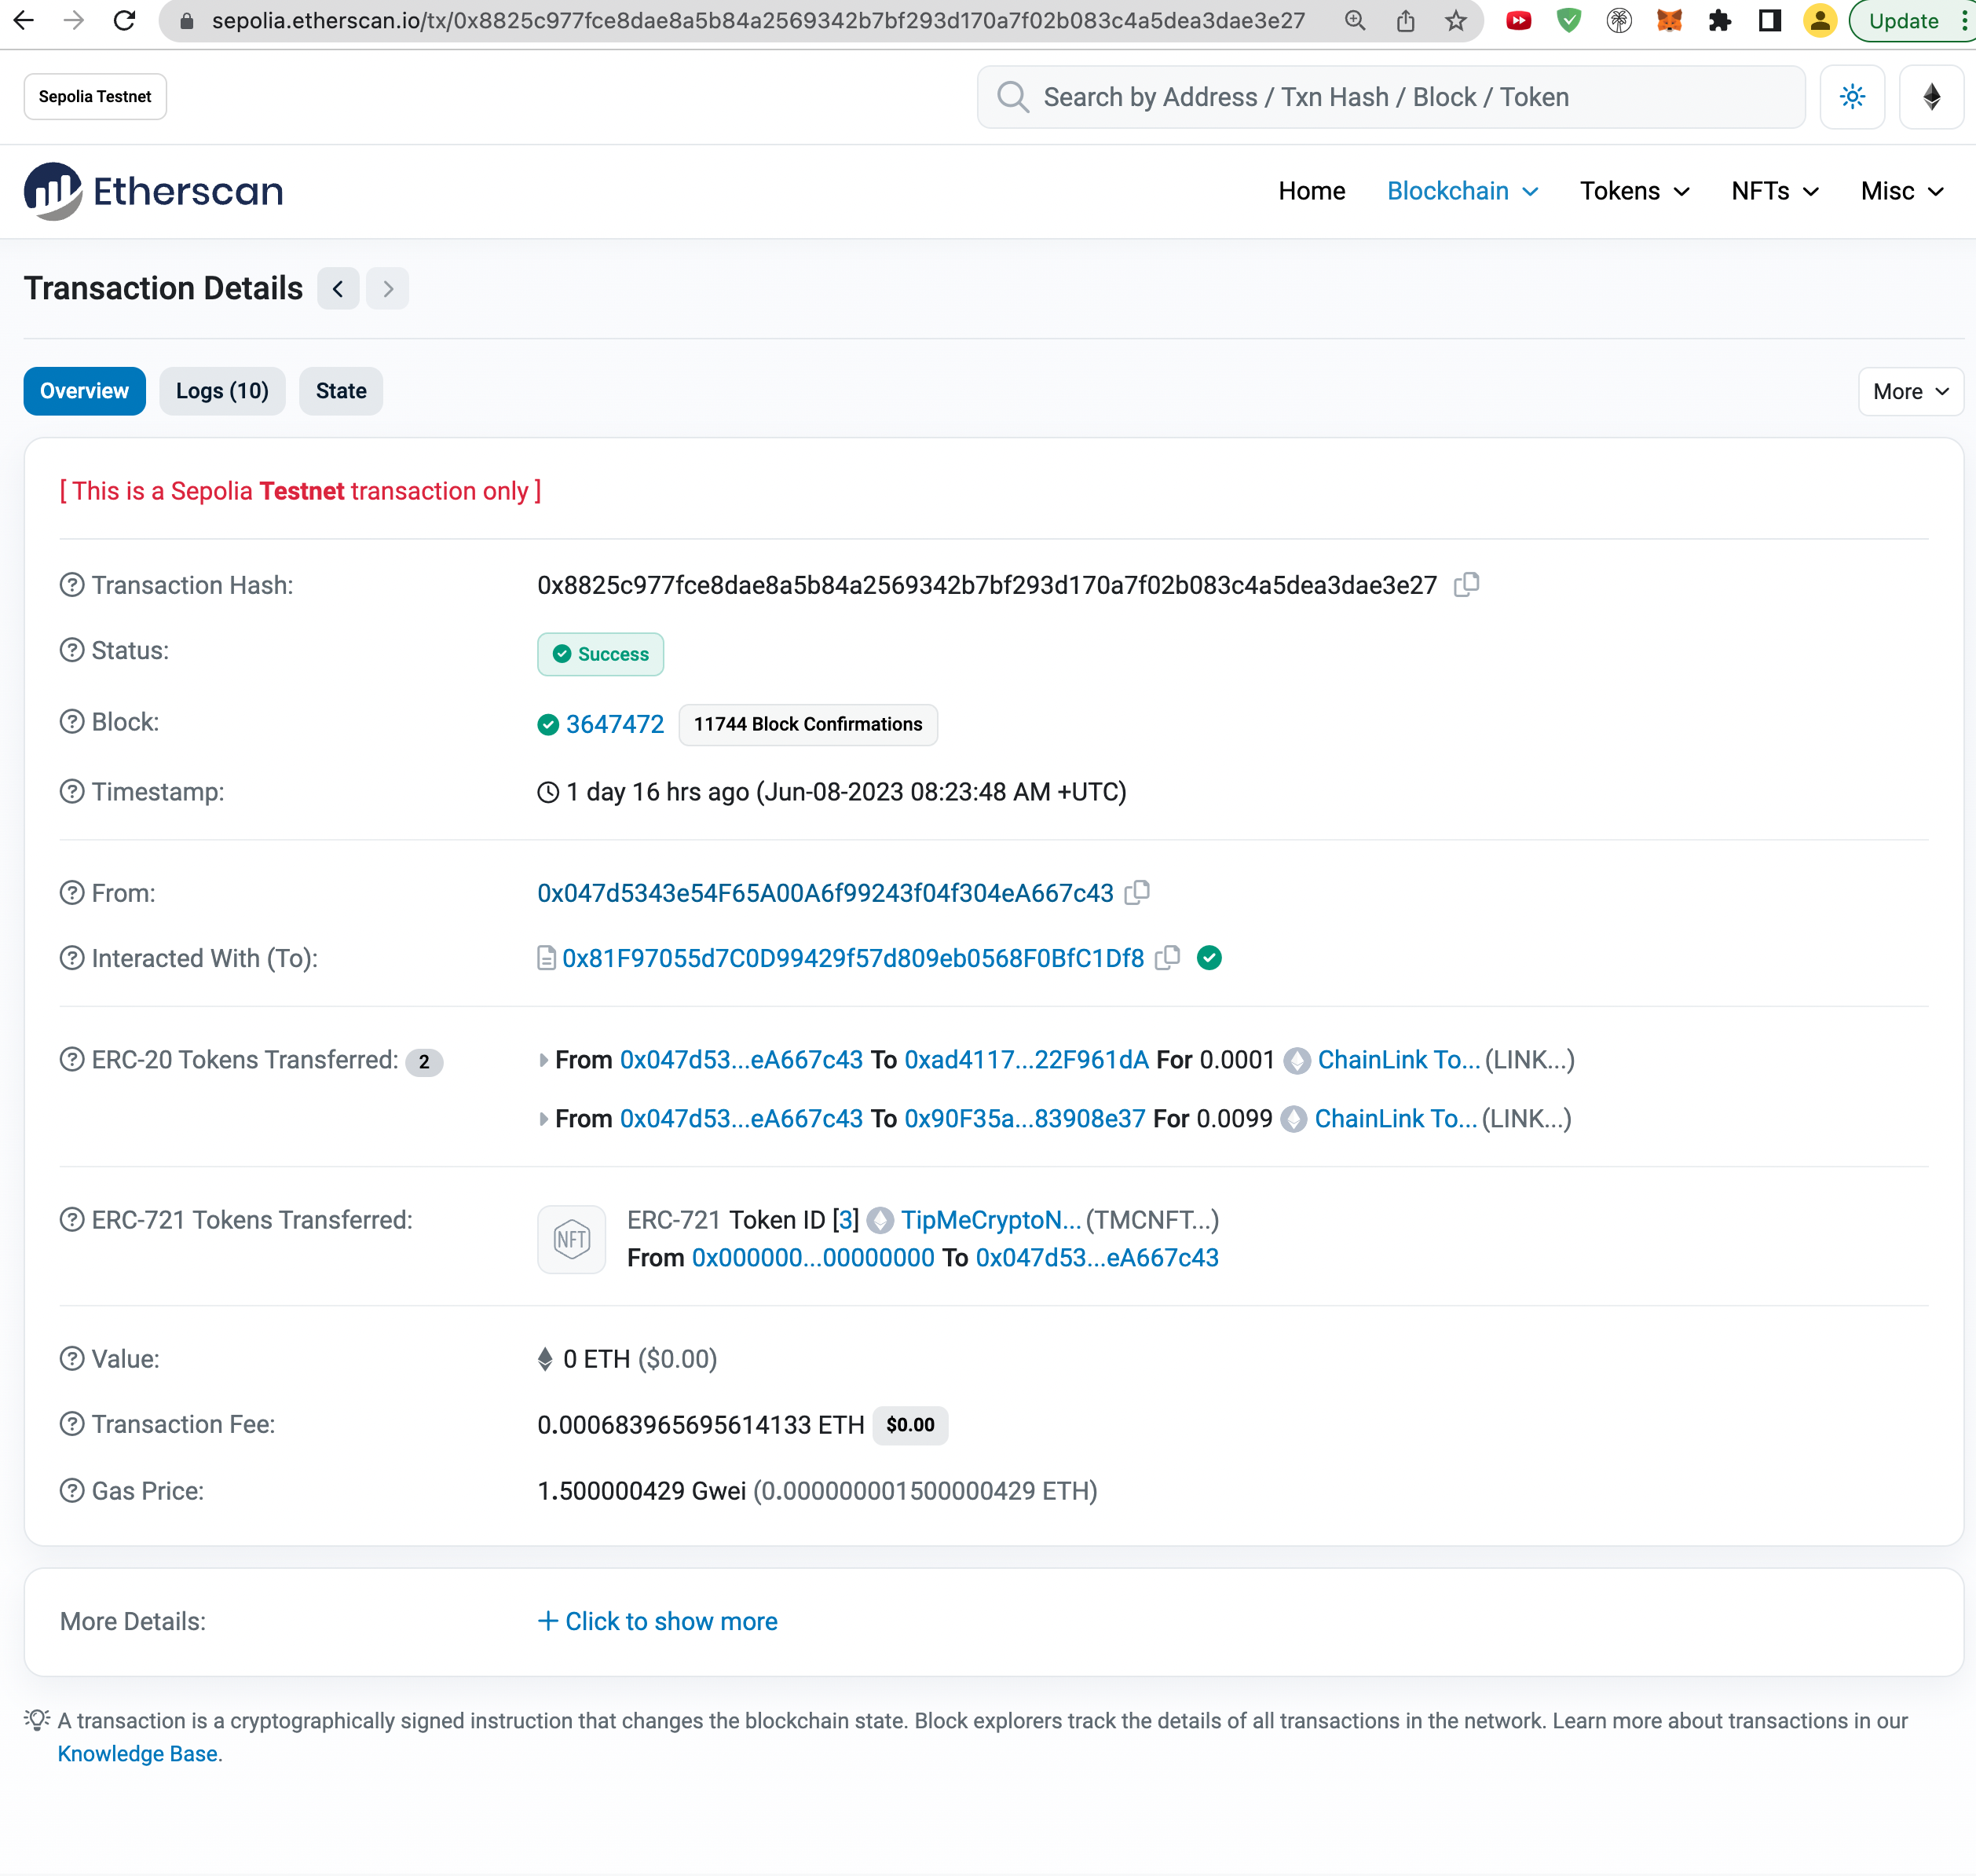Screen dimensions: 1976x1876
Task: Toggle the browser side panel
Action: tap(1769, 21)
